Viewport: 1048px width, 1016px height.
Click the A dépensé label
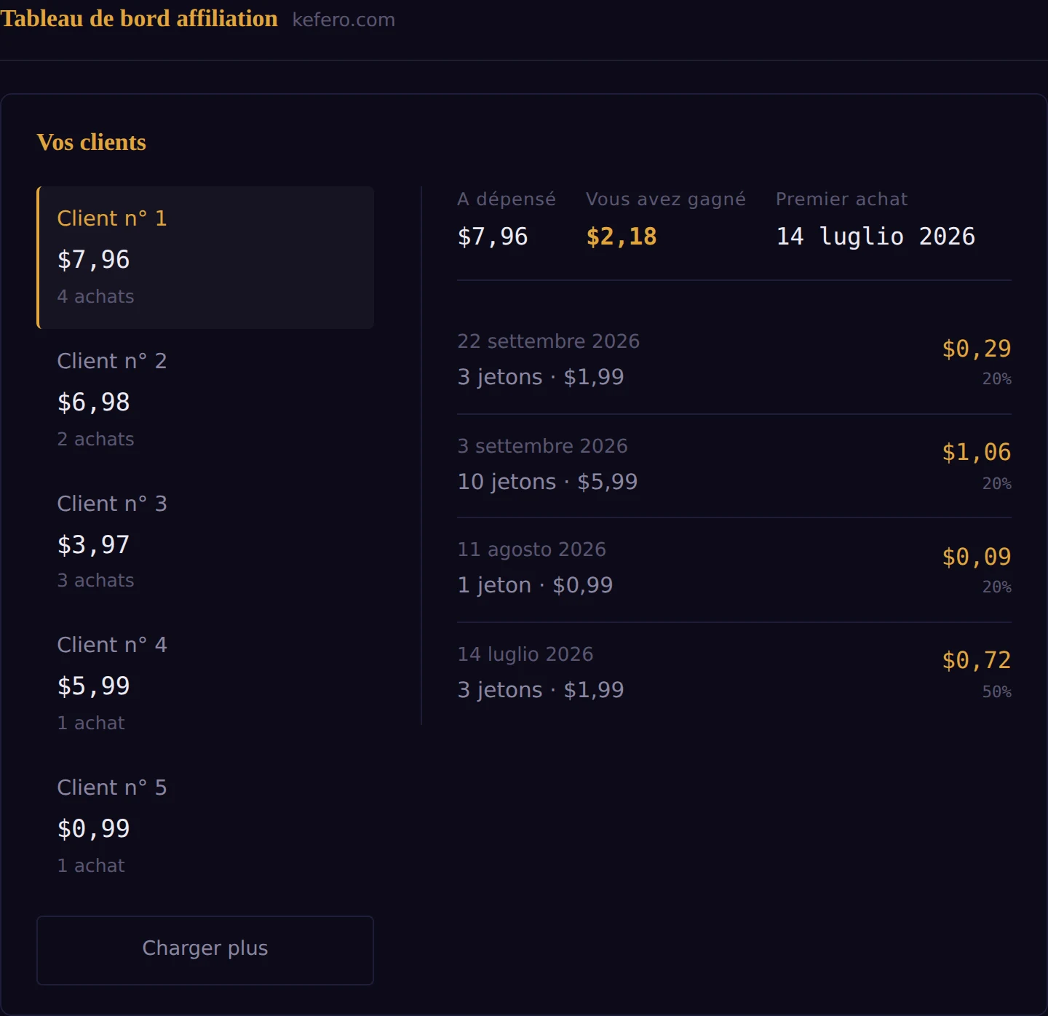coord(507,199)
